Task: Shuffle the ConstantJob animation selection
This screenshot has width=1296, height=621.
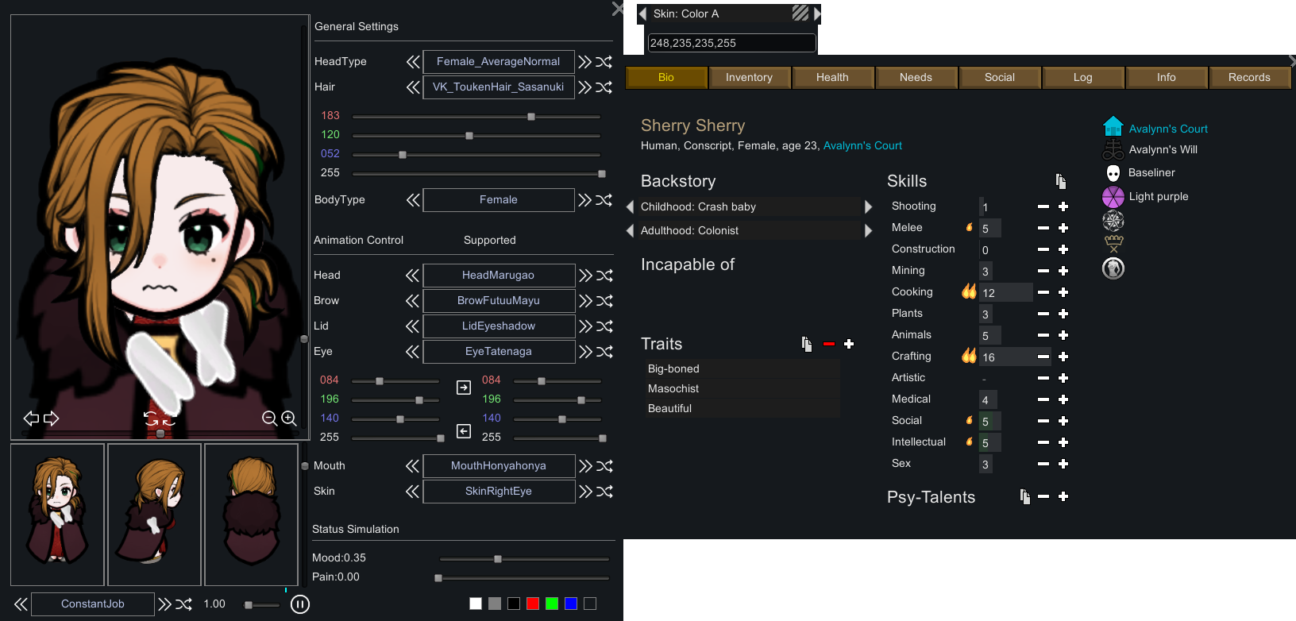Action: click(x=184, y=604)
